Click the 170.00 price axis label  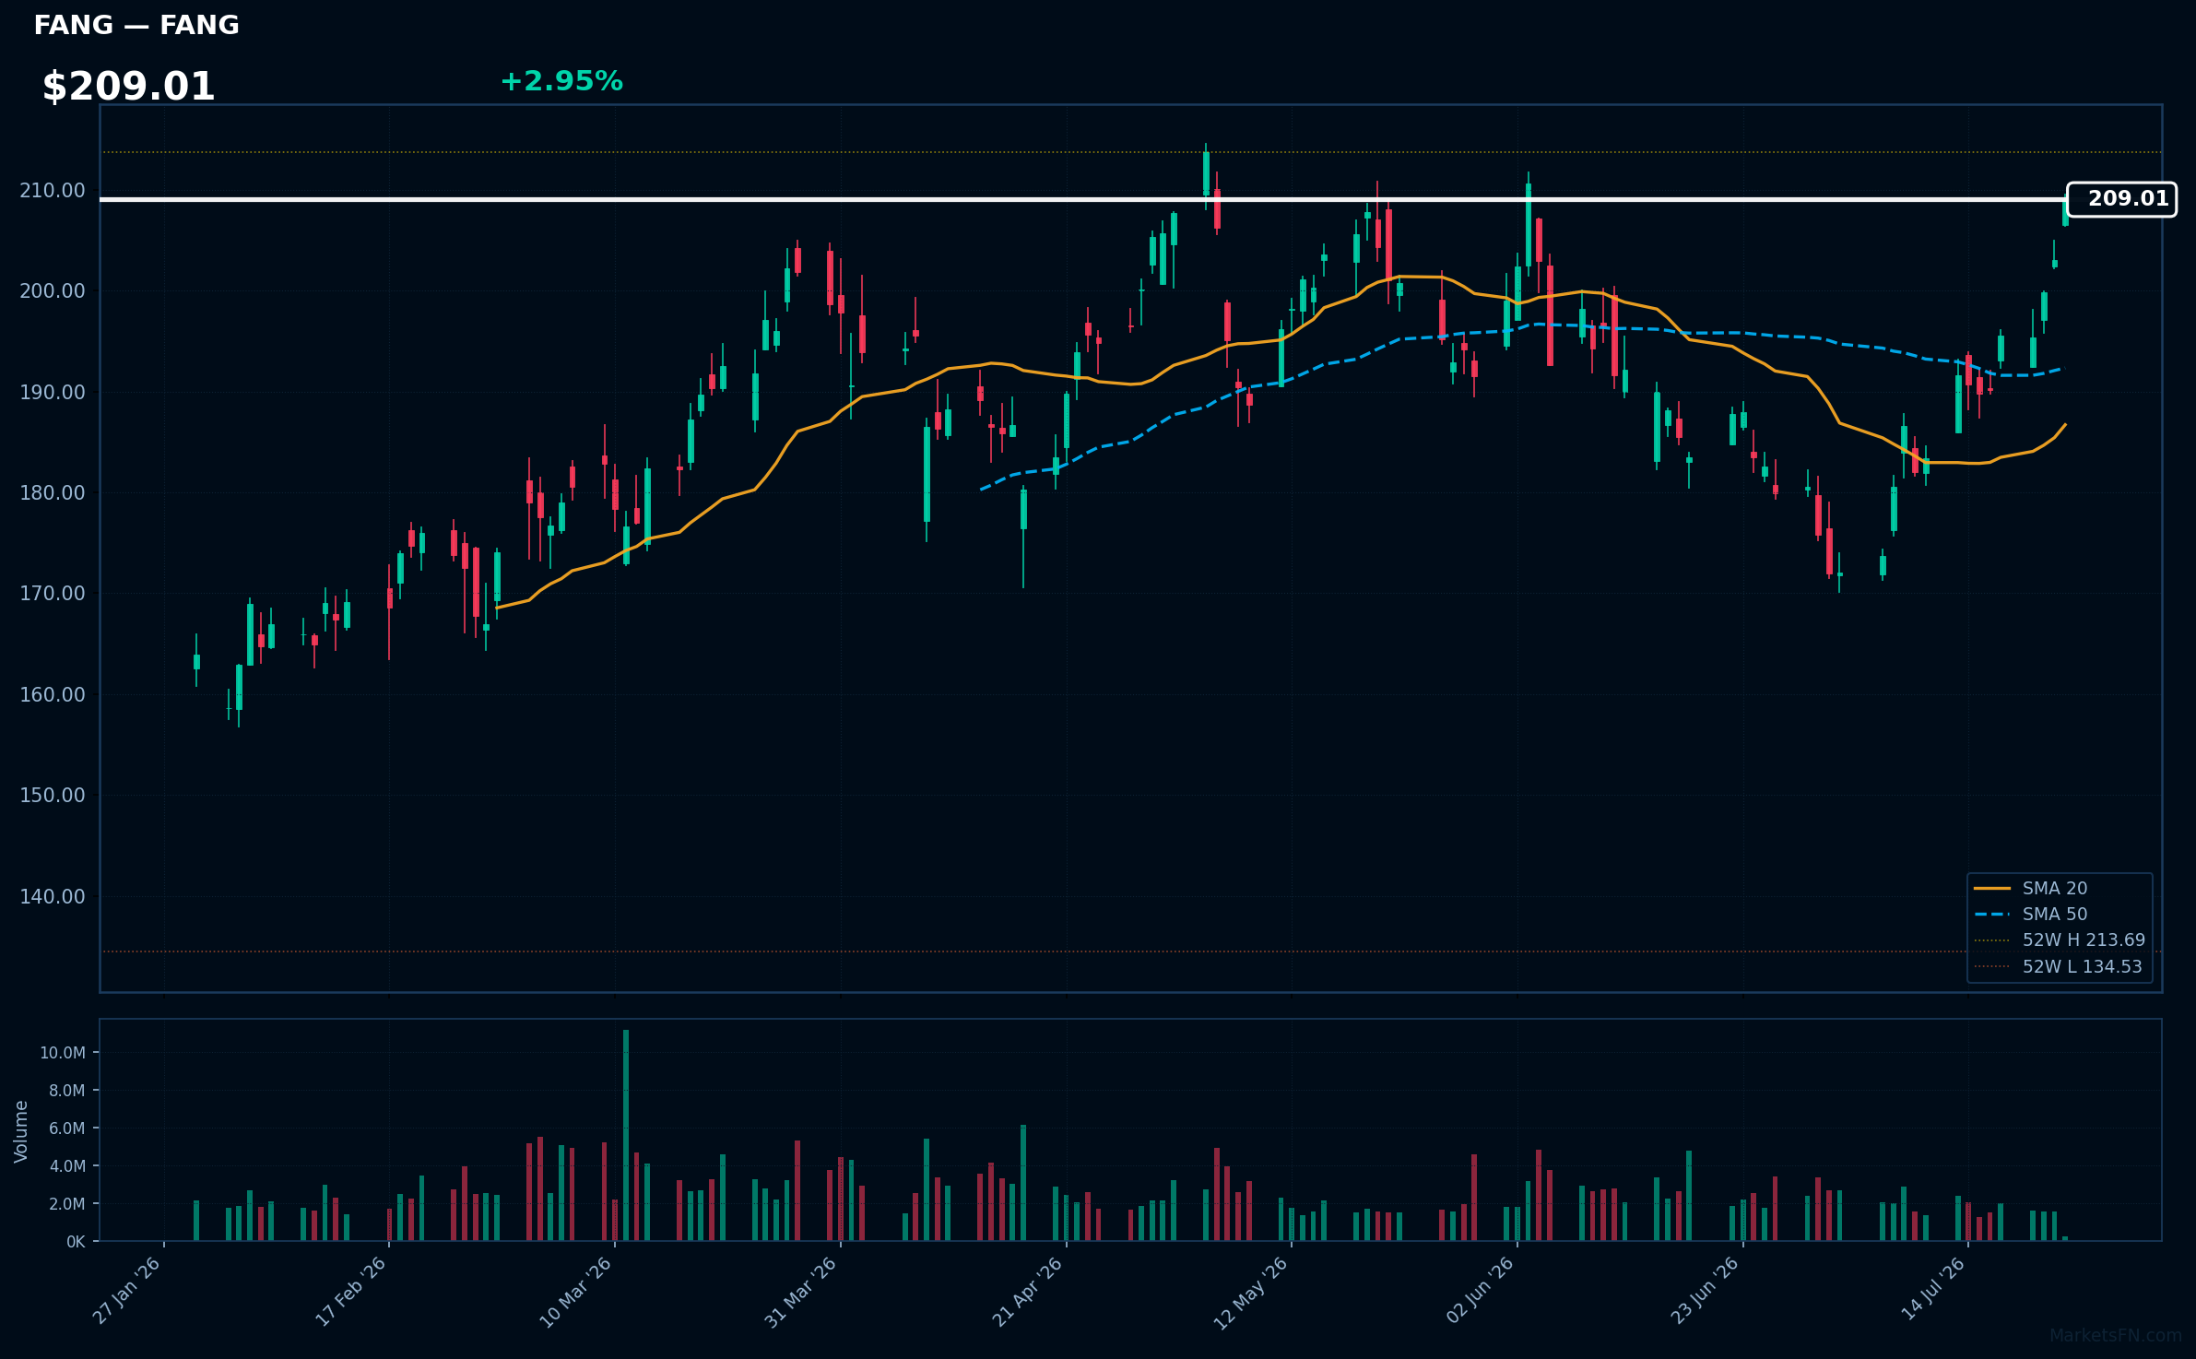(52, 594)
